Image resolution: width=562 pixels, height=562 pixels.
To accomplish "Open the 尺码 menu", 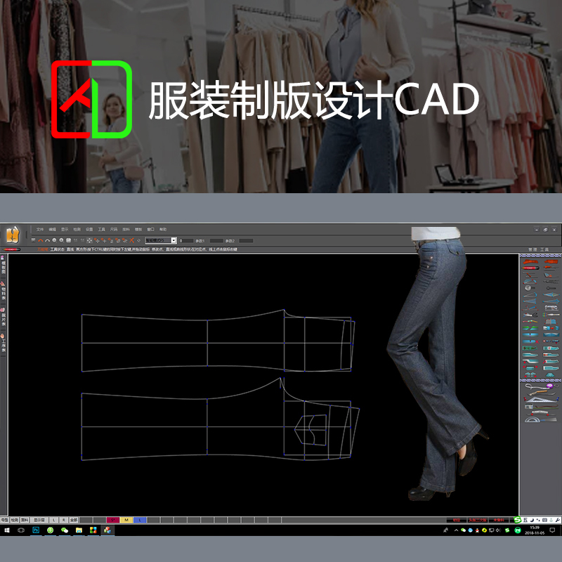I will click(x=114, y=230).
